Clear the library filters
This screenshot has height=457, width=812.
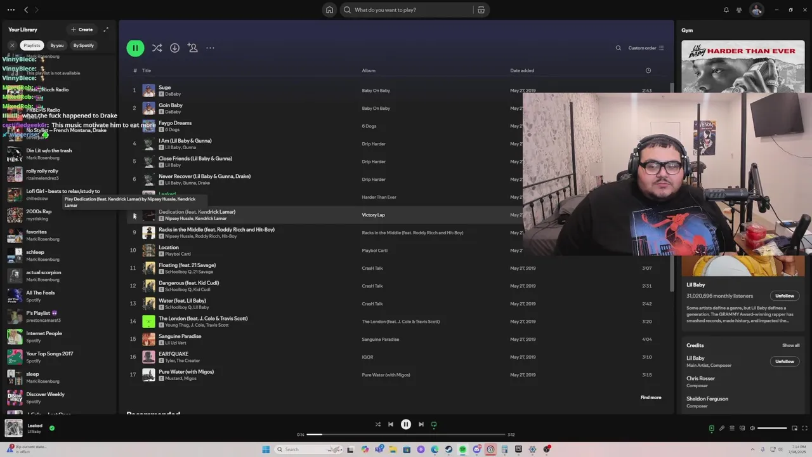[x=12, y=45]
